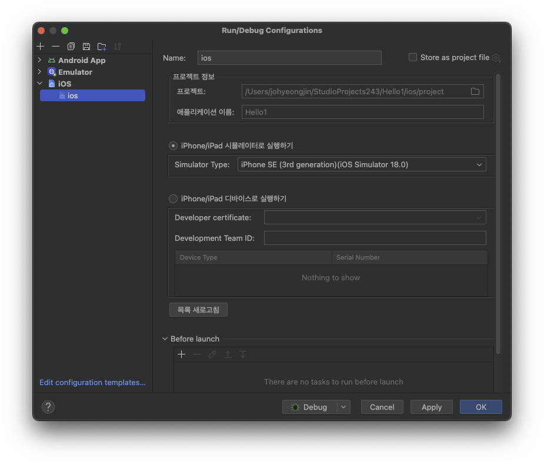
Task: Click the Debug button
Action: (x=310, y=407)
